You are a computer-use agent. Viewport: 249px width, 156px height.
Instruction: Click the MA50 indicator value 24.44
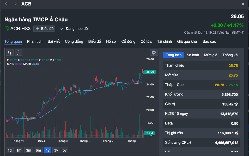(35, 64)
